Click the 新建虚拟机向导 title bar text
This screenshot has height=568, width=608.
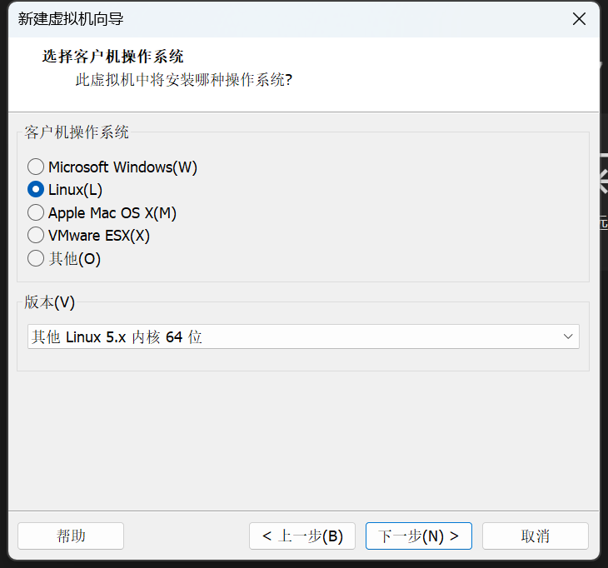[x=71, y=19]
